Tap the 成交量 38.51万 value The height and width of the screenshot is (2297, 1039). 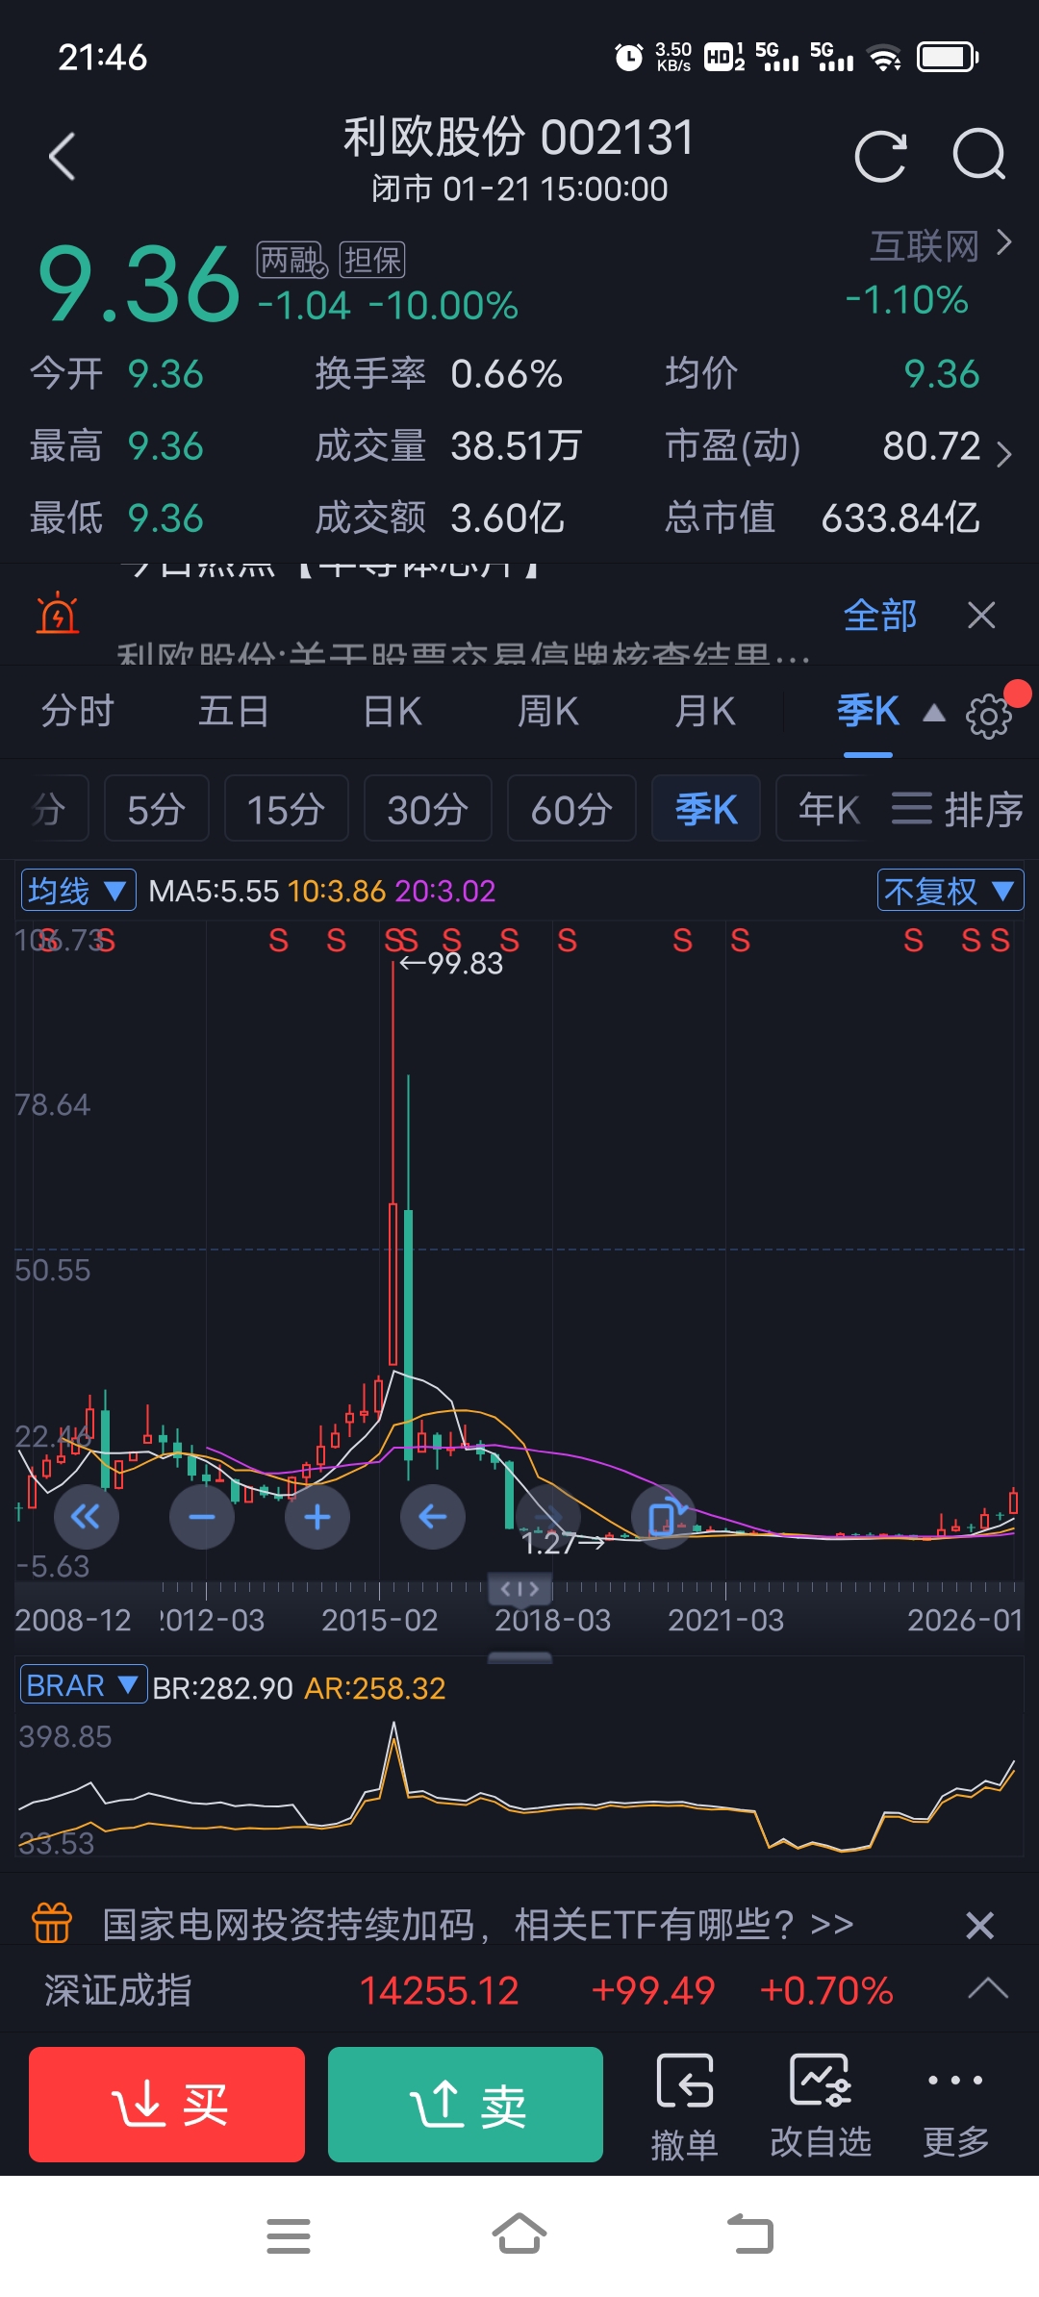point(517,446)
